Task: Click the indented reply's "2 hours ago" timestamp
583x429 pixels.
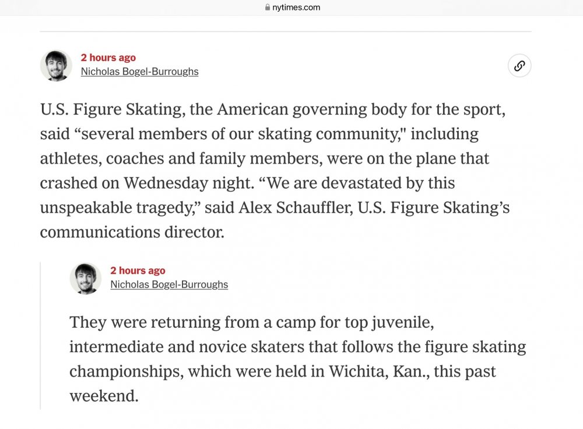Action: (138, 271)
